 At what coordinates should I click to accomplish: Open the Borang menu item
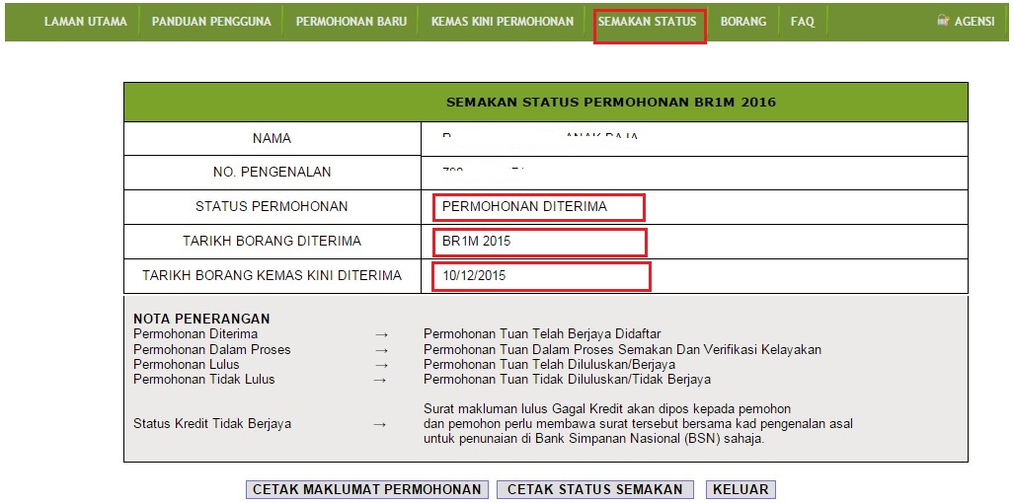coord(743,22)
